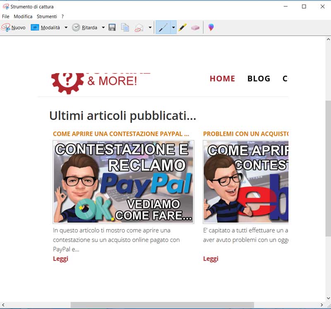The image size is (331, 309).
Task: Expand the Modalità dropdown arrow
Action: tap(66, 27)
